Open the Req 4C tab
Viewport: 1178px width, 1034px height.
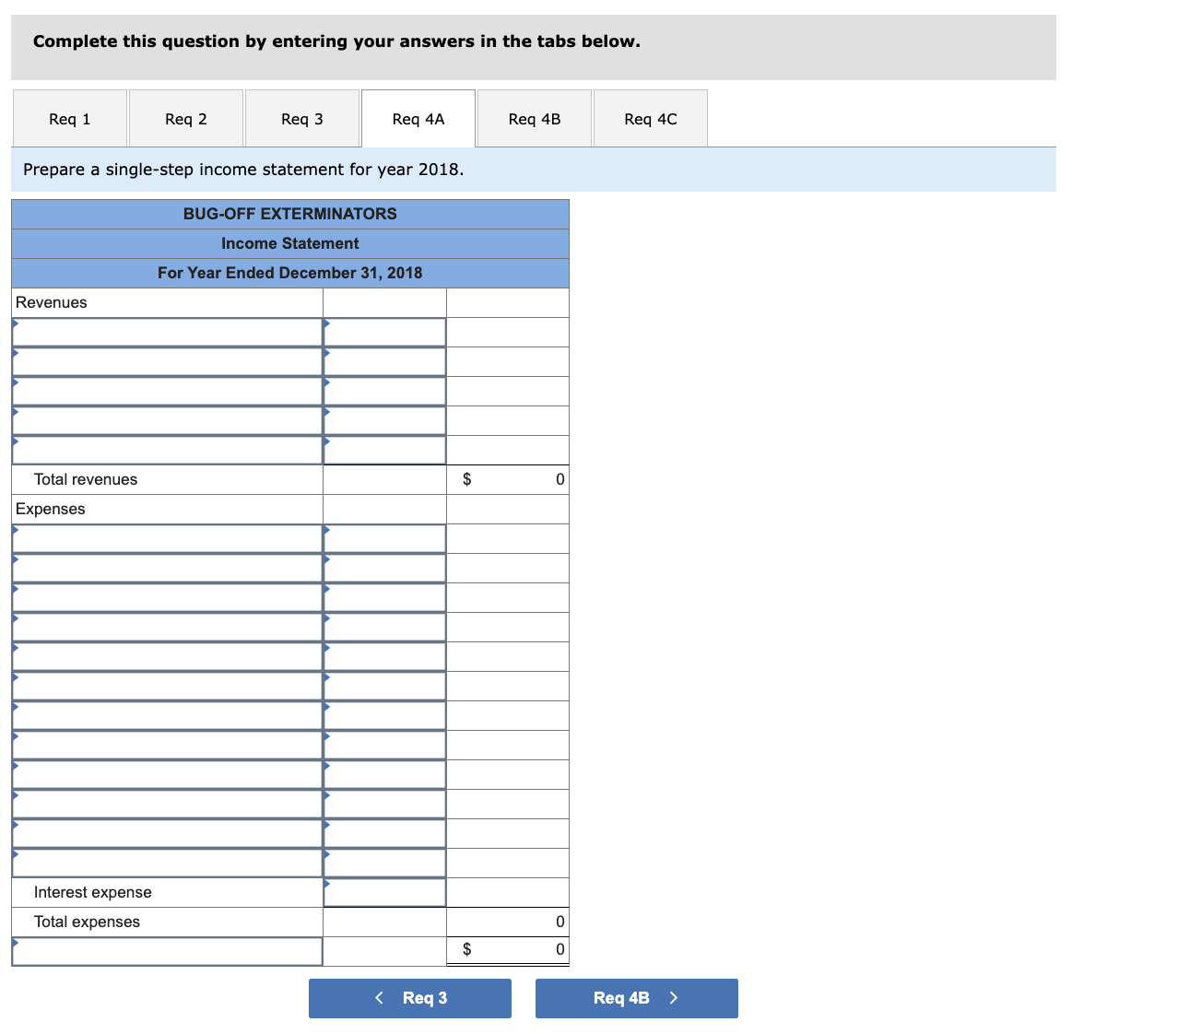click(x=651, y=119)
